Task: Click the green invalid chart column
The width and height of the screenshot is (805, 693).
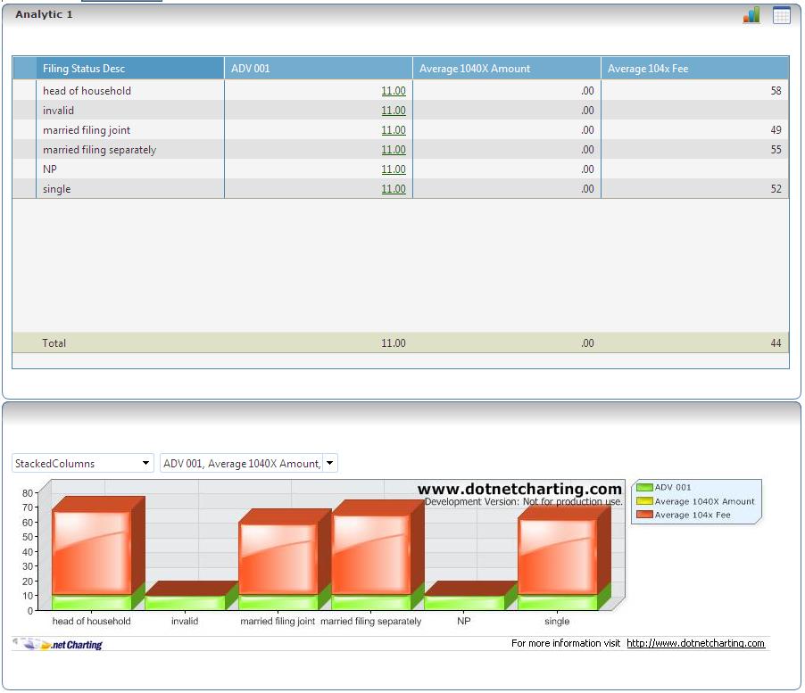Action: [185, 603]
